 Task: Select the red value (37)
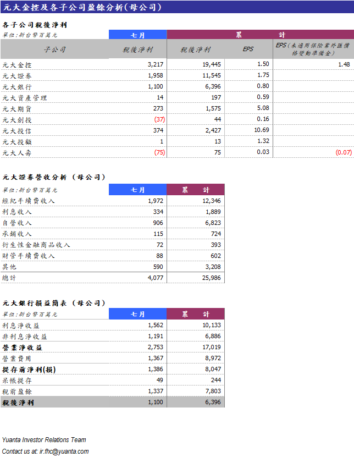[x=159, y=119]
